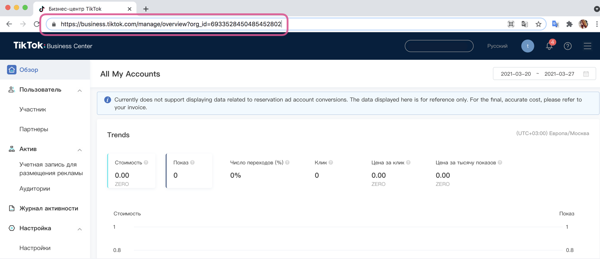Close the Бизнес-центр TikTok tab
Image resolution: width=600 pixels, height=259 pixels.
[129, 9]
